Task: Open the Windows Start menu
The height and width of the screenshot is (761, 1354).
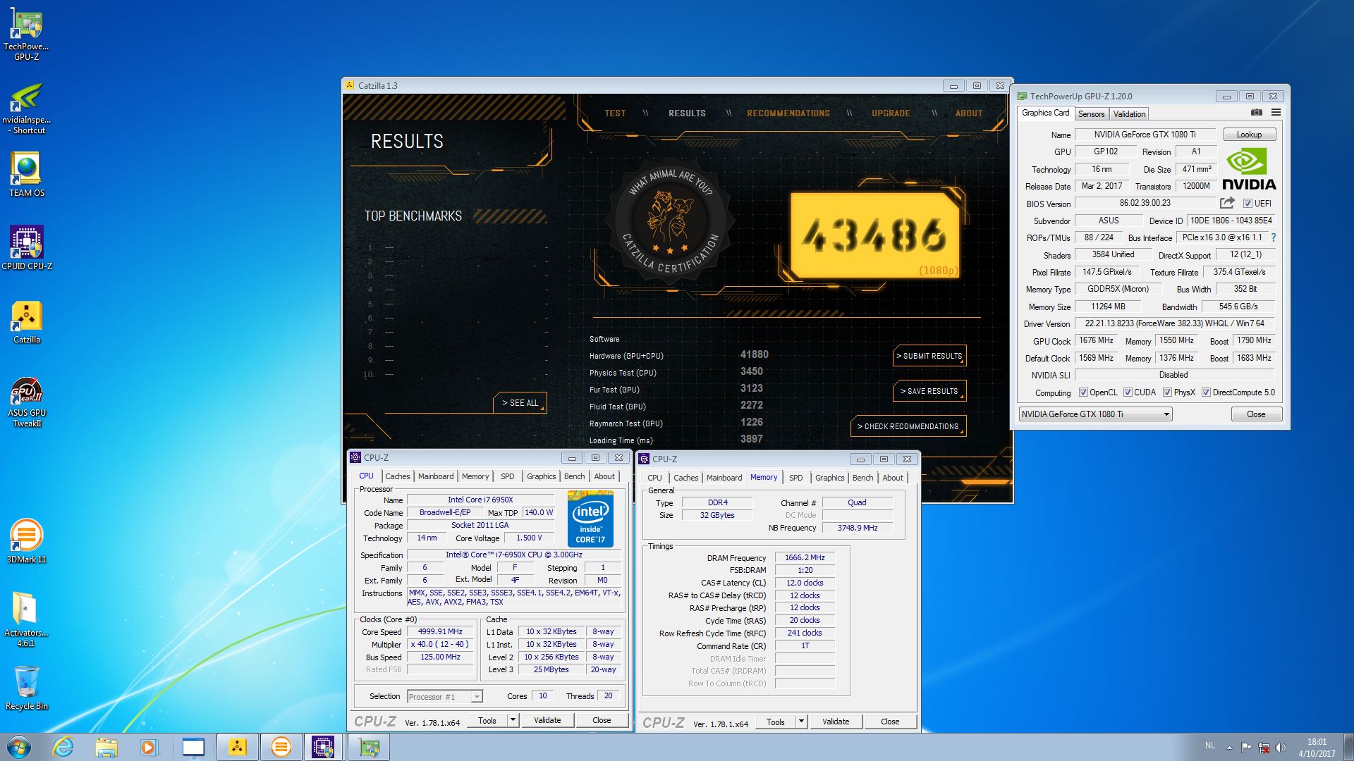Action: coord(18,747)
